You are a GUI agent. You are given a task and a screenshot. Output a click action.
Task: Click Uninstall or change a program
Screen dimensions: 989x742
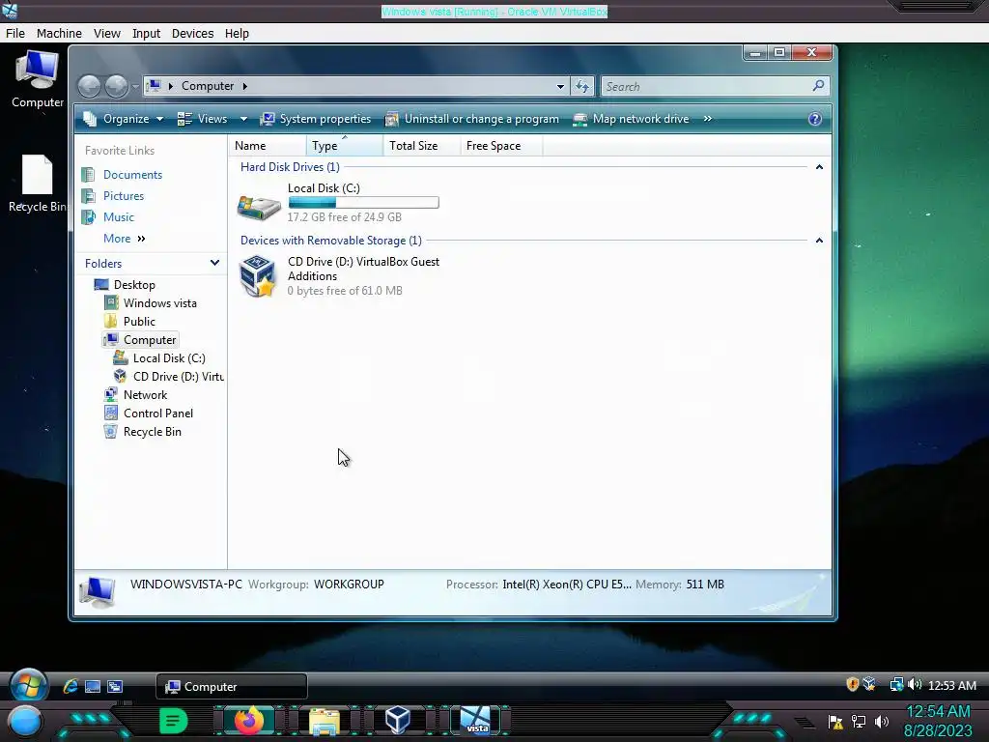click(471, 119)
